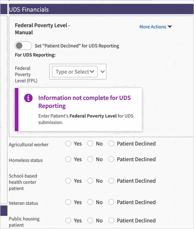
Task: Select Yes for Veteran status
Action: tap(68, 202)
